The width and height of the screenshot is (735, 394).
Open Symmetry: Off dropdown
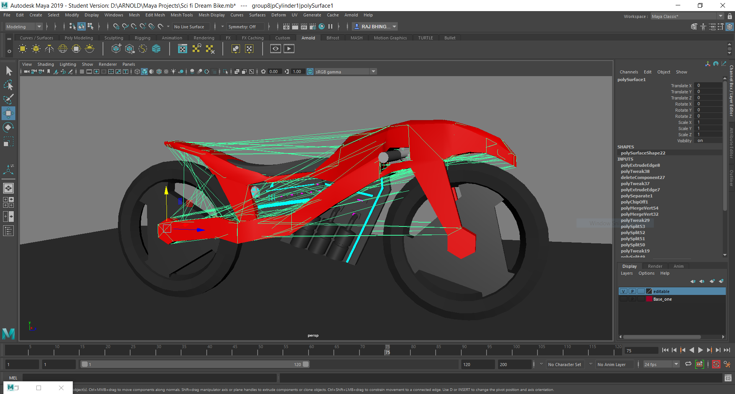click(245, 27)
